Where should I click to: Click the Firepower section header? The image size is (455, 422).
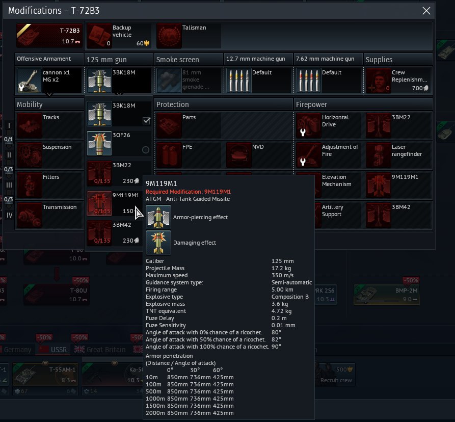[363, 104]
